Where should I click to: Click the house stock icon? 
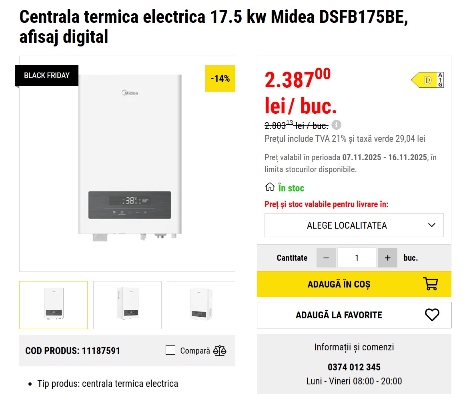(x=270, y=187)
